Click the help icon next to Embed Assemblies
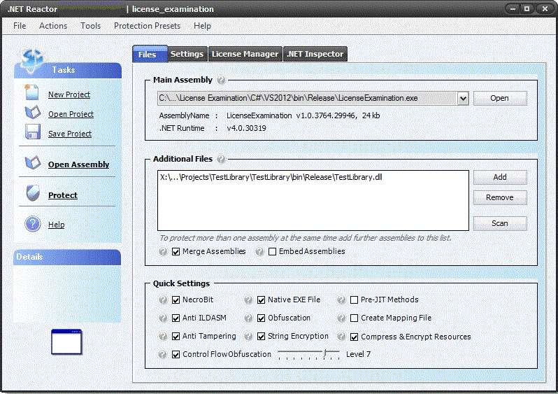The width and height of the screenshot is (558, 394). point(259,251)
